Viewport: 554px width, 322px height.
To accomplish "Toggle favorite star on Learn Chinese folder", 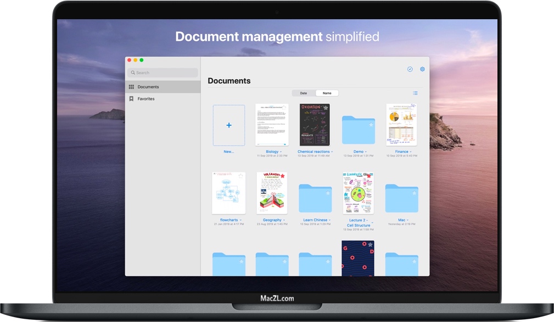I will tap(328, 193).
